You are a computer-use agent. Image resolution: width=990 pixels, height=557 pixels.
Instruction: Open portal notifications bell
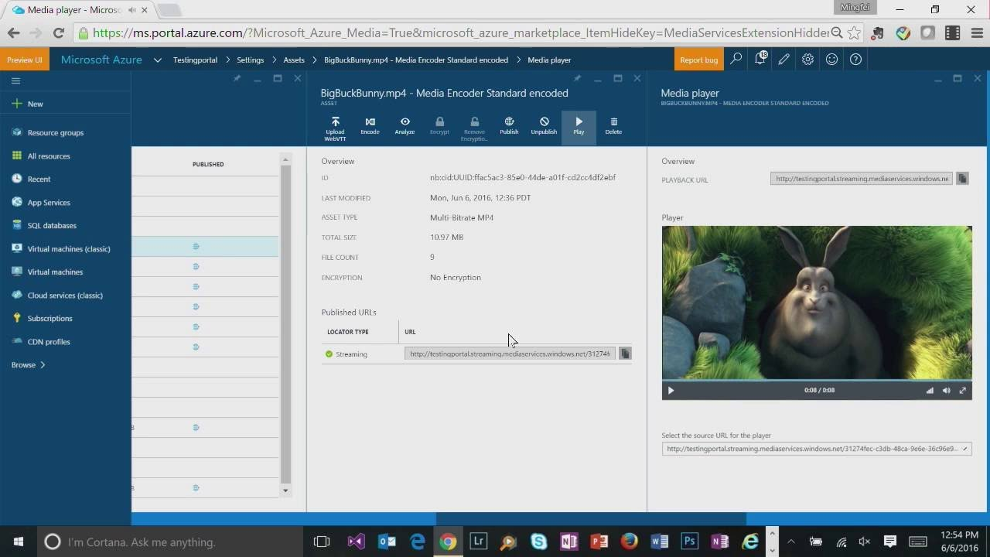[760, 59]
